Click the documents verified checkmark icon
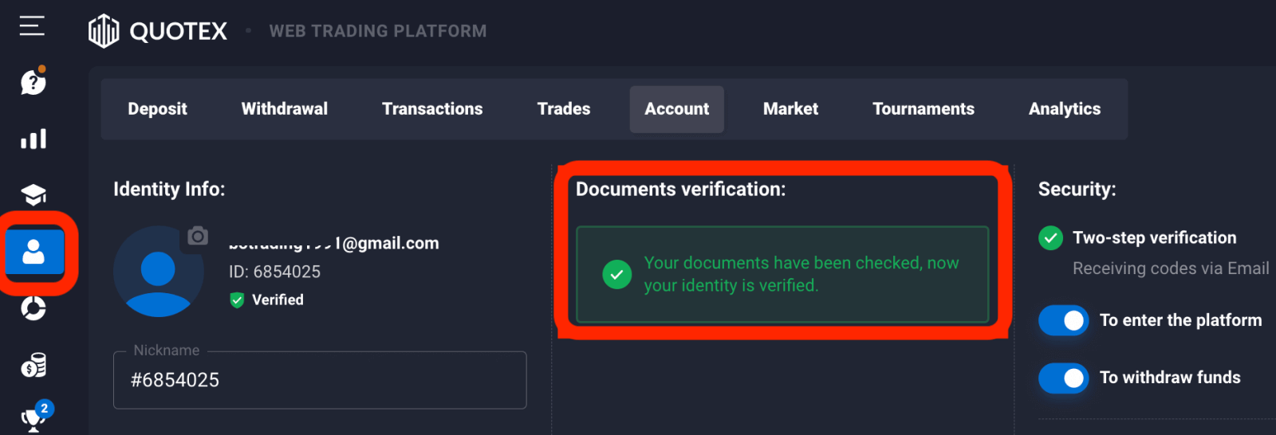Image resolution: width=1276 pixels, height=435 pixels. point(616,275)
